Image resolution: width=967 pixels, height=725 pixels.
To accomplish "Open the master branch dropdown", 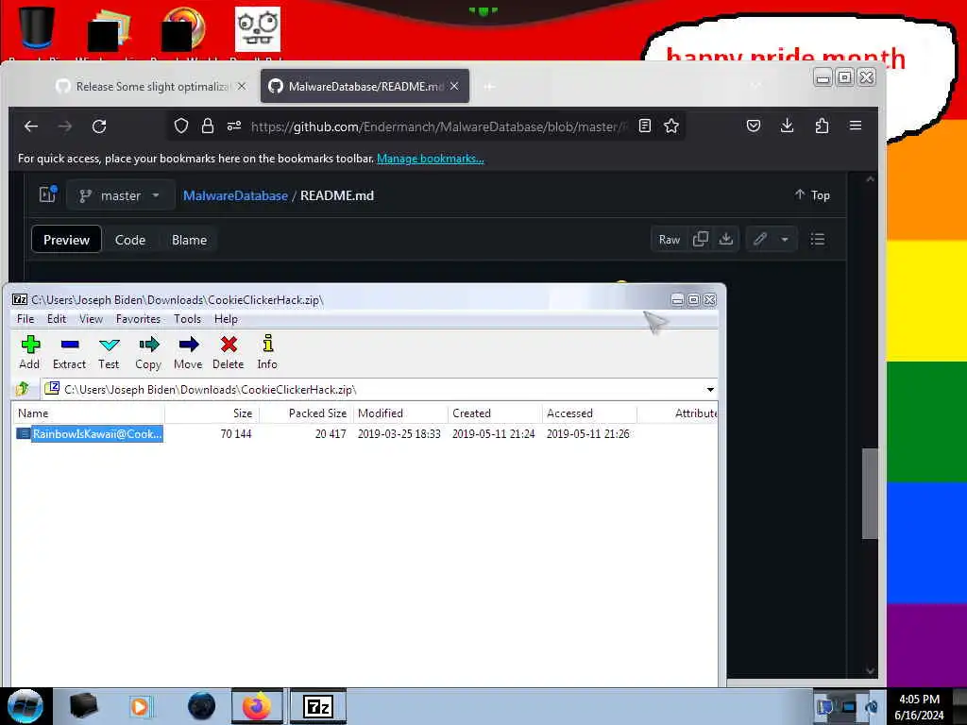I will (x=120, y=195).
